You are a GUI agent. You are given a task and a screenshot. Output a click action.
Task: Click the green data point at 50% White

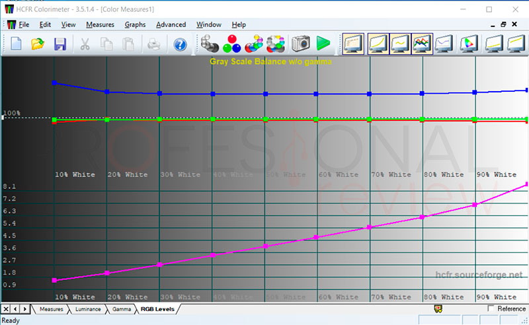(266, 119)
